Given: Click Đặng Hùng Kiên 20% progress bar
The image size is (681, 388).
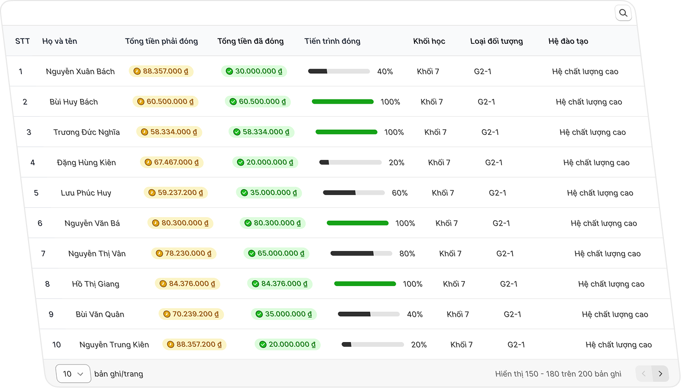Looking at the screenshot, I should pyautogui.click(x=350, y=162).
